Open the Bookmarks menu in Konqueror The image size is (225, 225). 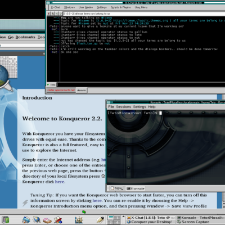click(x=25, y=37)
